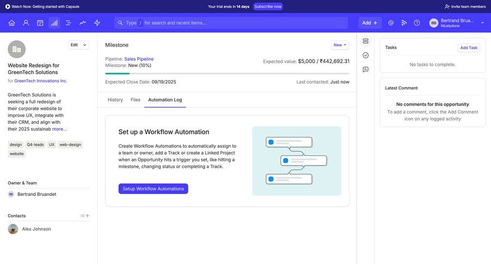Open the Sales Pipeline link
491x264 pixels.
click(139, 59)
